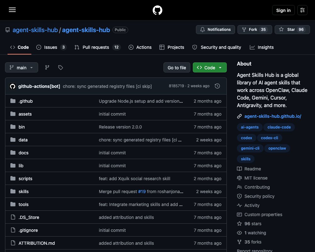The image size is (315, 252).
Task: Open appearance settings icon beside Sign in
Action: [302, 10]
